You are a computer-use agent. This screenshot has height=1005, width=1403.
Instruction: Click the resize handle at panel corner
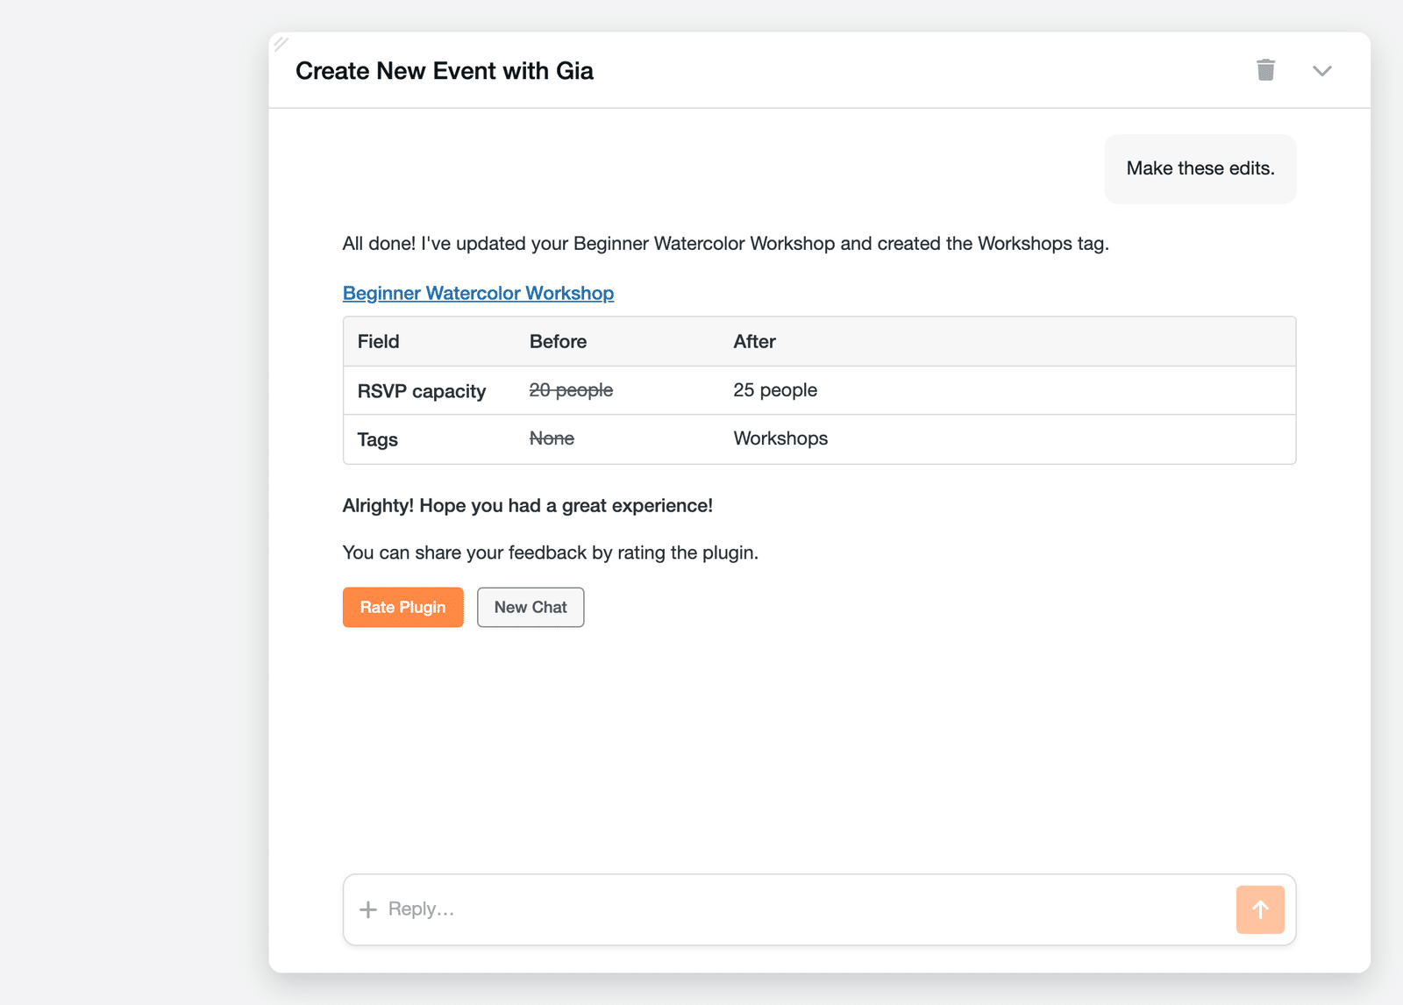pos(281,43)
